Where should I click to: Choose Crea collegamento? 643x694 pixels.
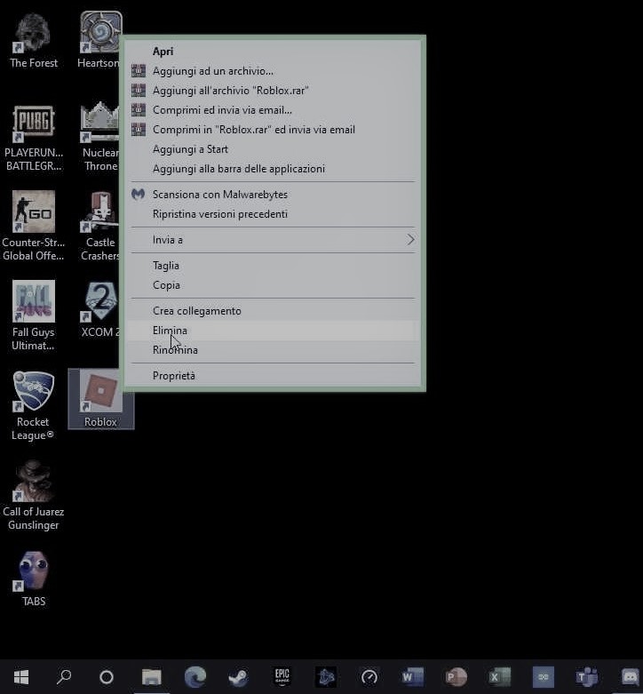(273, 311)
